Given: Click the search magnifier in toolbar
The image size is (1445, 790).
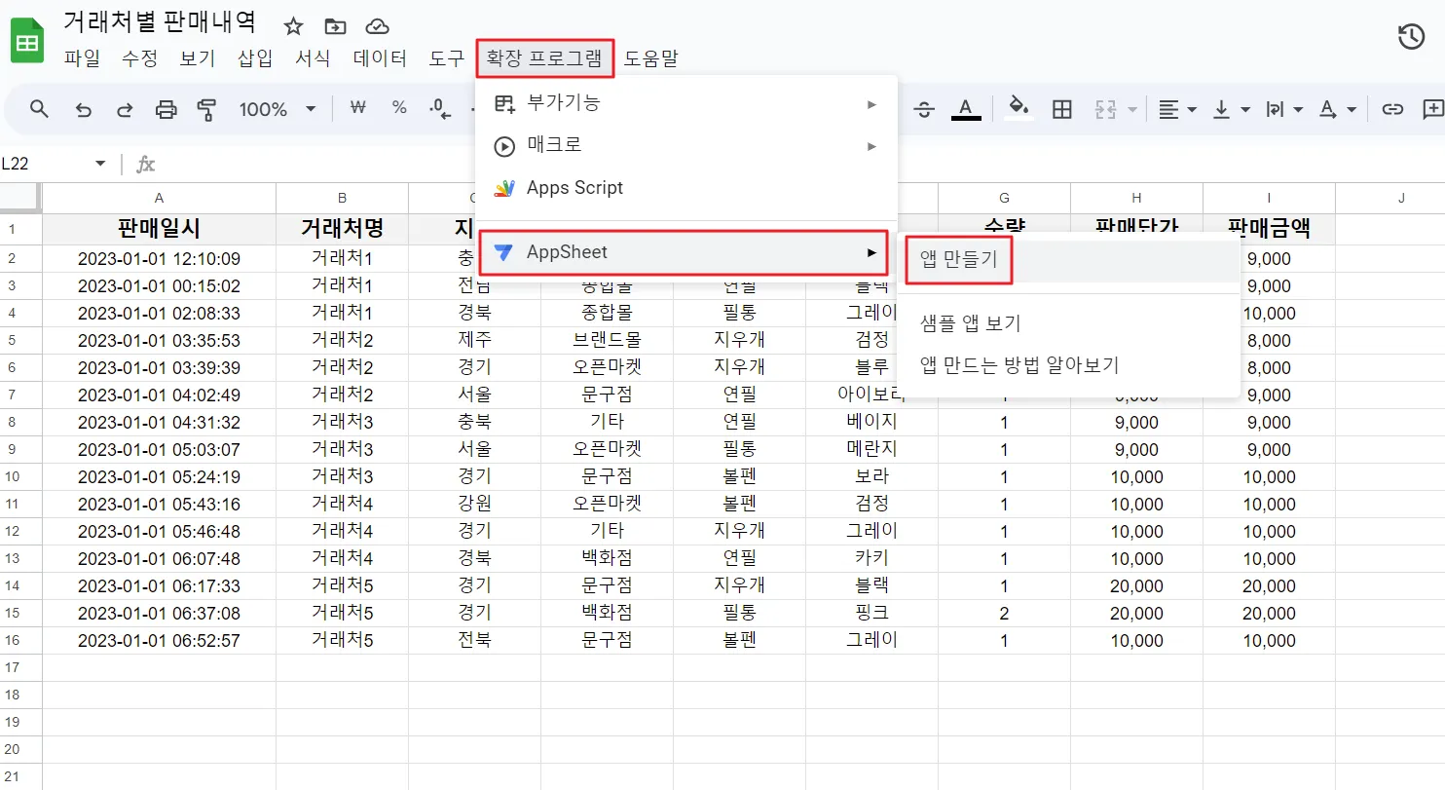Looking at the screenshot, I should [39, 109].
